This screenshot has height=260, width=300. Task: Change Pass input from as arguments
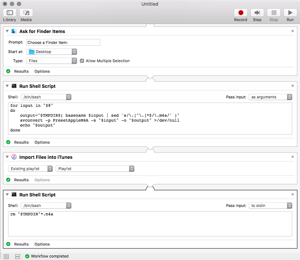pyautogui.click(x=270, y=97)
